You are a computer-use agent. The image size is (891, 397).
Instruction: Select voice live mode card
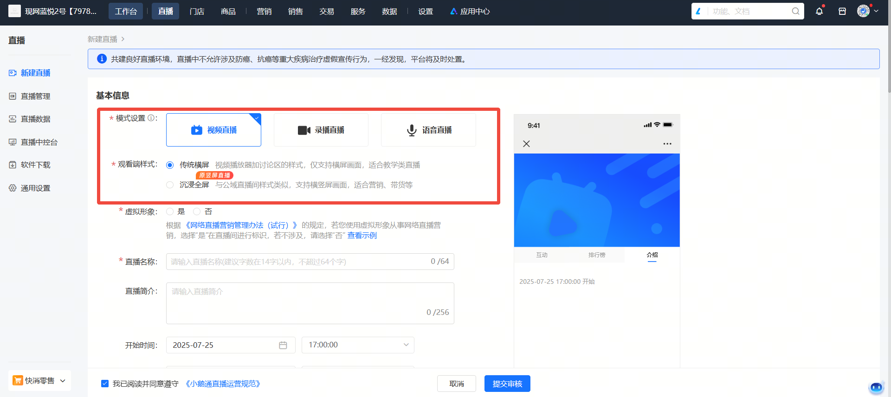point(428,130)
